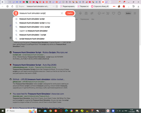Click the ENG language indicator
Image resolution: width=141 pixels, height=113 pixels.
[126, 111]
